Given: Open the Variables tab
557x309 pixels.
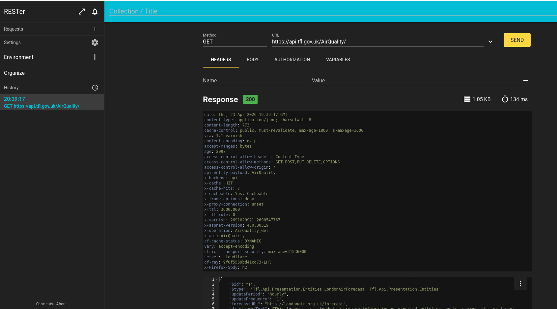Looking at the screenshot, I should [338, 60].
